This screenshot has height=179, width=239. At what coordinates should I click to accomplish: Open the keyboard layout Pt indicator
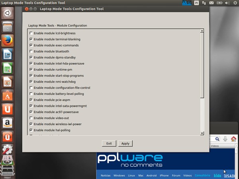196,3
